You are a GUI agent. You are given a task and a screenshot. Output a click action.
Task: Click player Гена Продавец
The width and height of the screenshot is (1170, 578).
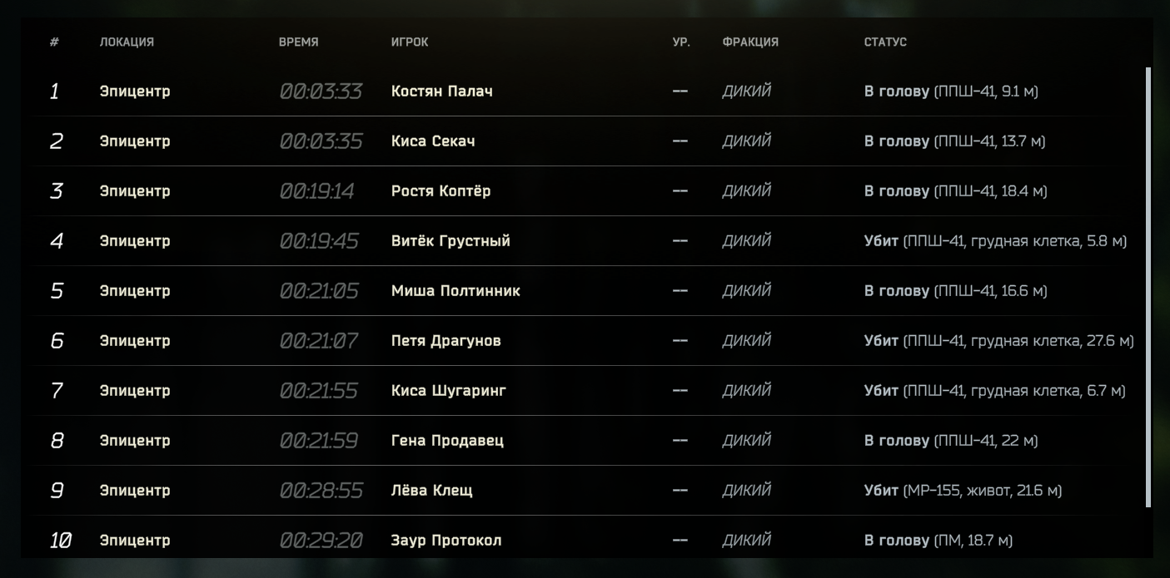[447, 440]
